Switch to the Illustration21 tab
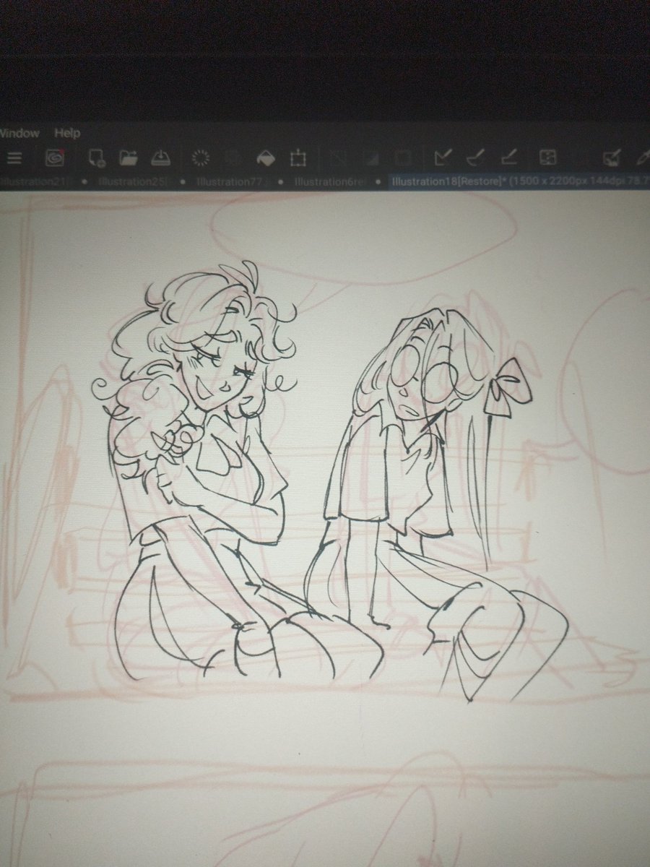This screenshot has width=650, height=867. (x=33, y=181)
